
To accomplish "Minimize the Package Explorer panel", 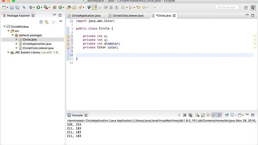I will click(54, 15).
